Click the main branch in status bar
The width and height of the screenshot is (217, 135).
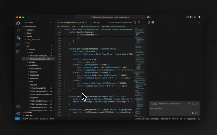(24, 119)
